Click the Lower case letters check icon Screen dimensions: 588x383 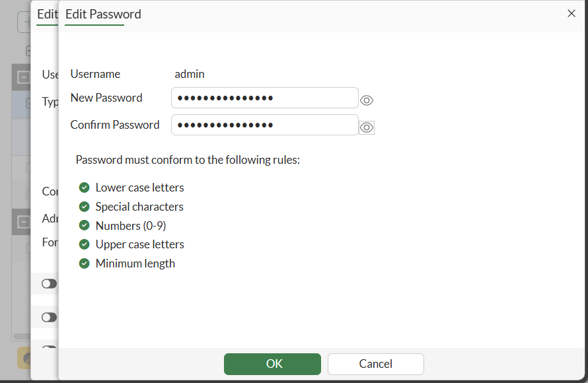pyautogui.click(x=84, y=188)
